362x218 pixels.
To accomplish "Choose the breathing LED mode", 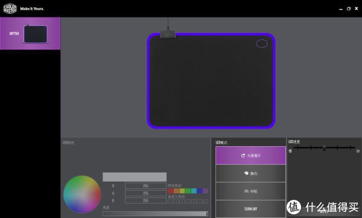I will tap(250, 191).
